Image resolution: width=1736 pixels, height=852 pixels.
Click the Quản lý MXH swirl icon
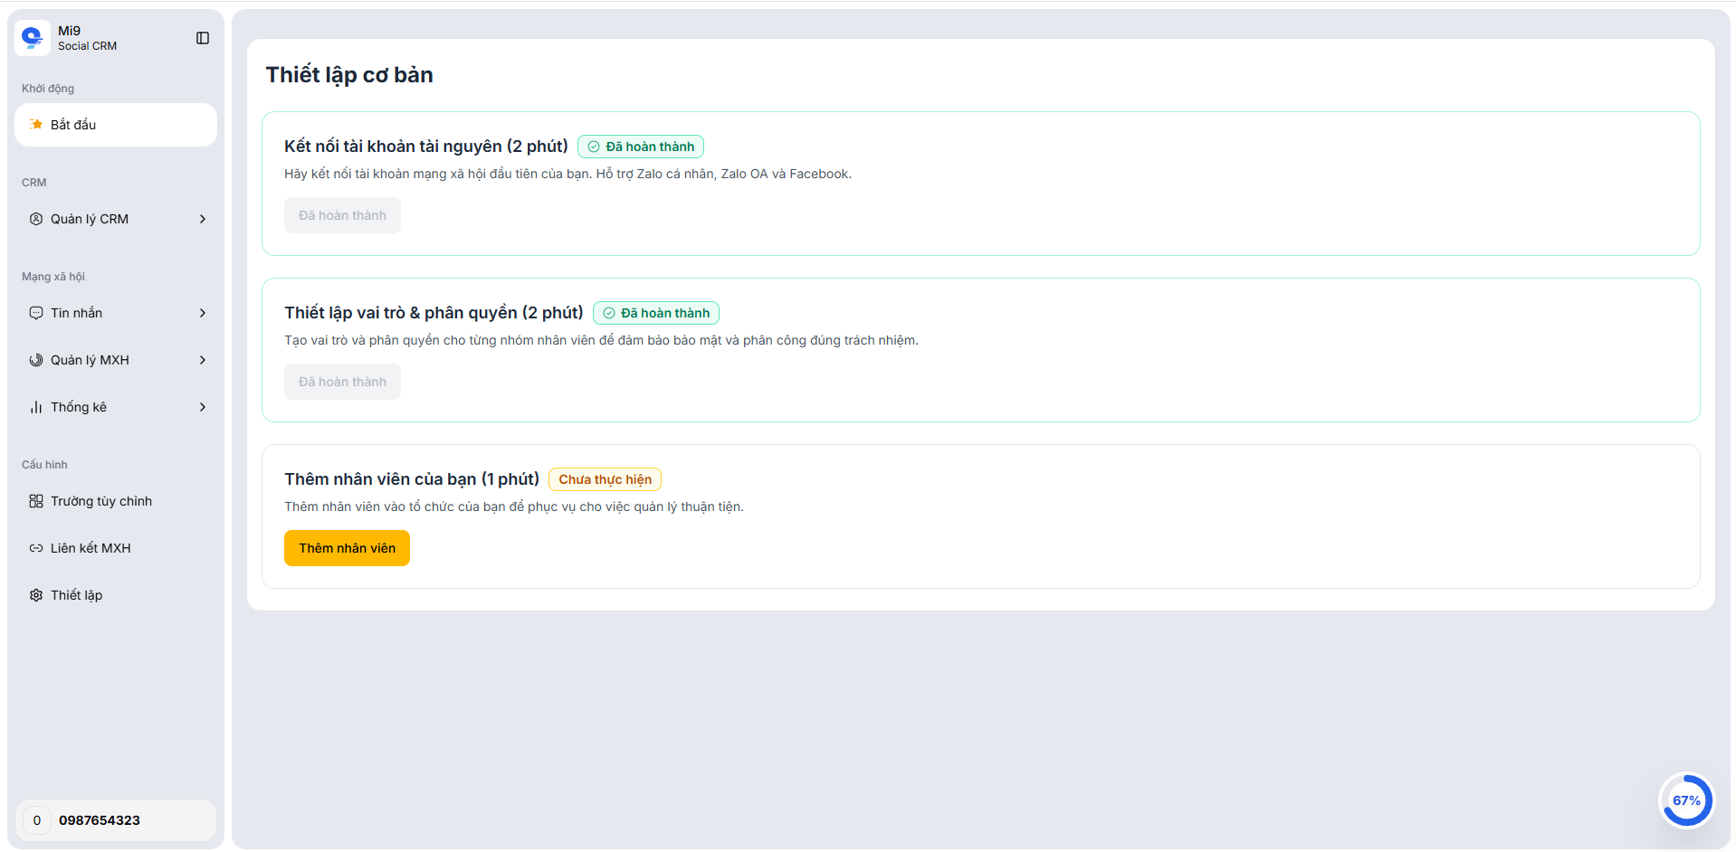36,360
